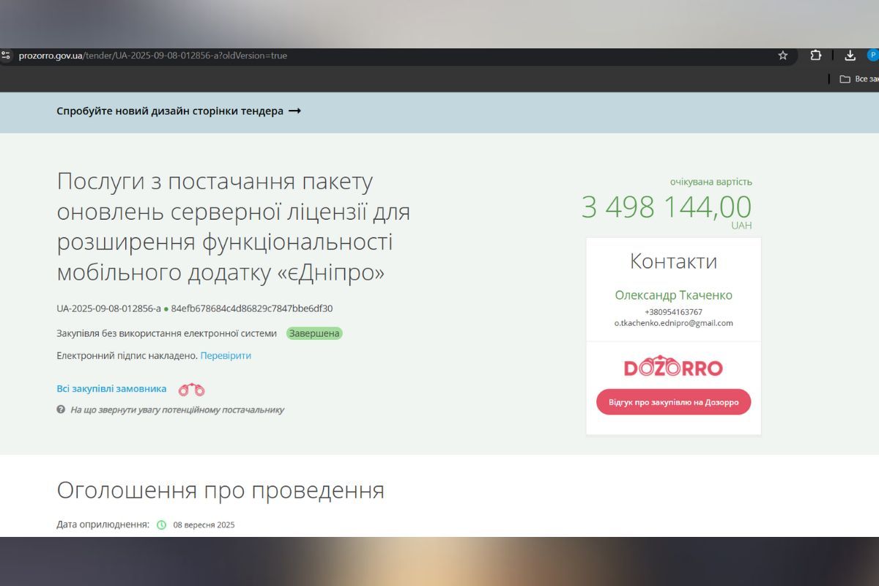Open 'Спробуйте новий дизайн сторінки тендера'
Viewport: 879px width, 586px height.
170,111
